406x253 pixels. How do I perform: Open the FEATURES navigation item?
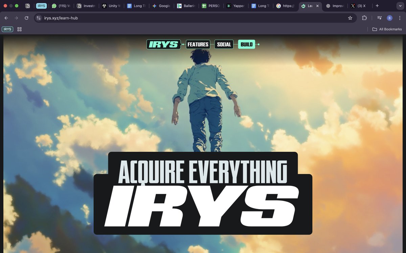(198, 44)
